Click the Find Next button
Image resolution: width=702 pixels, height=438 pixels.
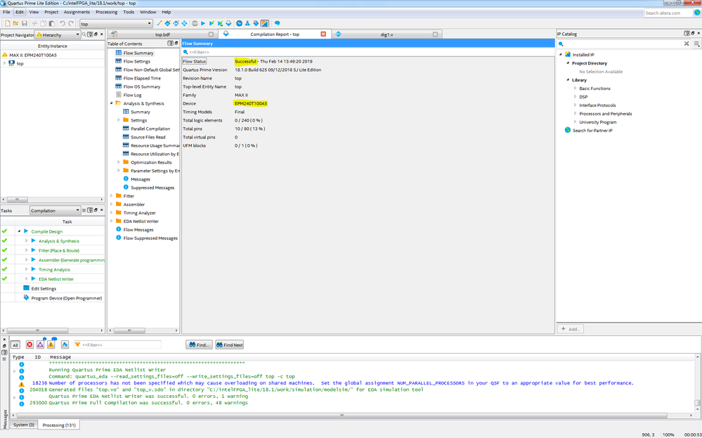point(230,344)
